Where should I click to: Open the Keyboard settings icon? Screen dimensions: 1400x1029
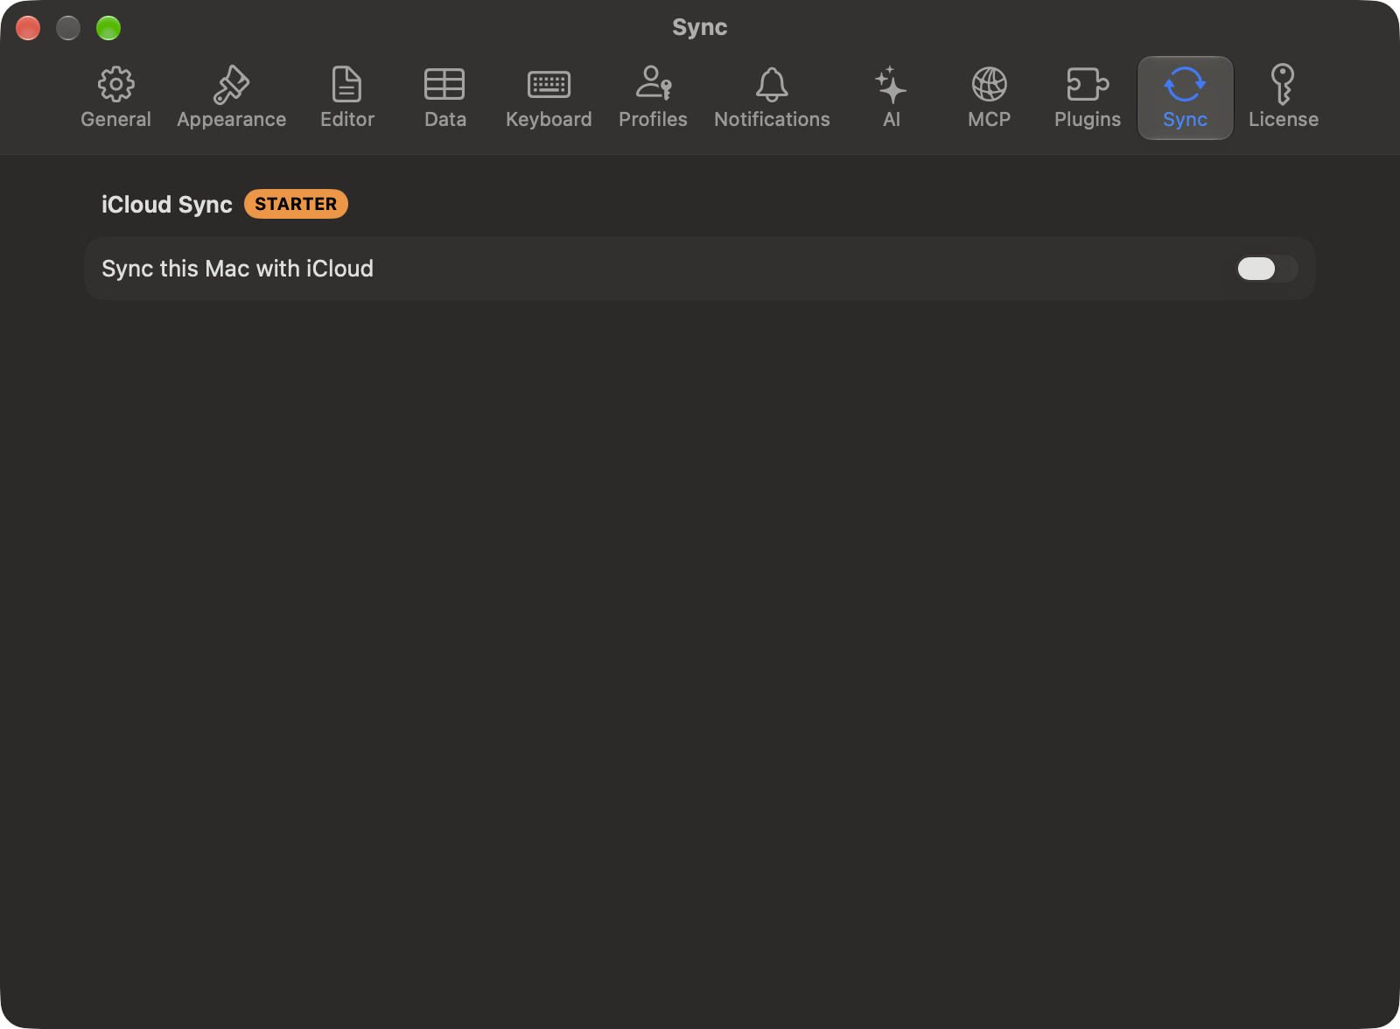pos(549,85)
